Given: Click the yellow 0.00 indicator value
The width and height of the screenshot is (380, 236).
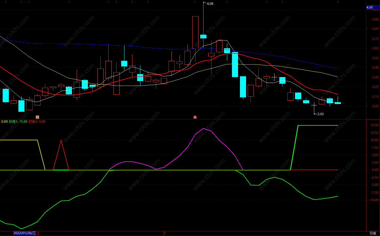Looking at the screenshot, I should coord(5,122).
